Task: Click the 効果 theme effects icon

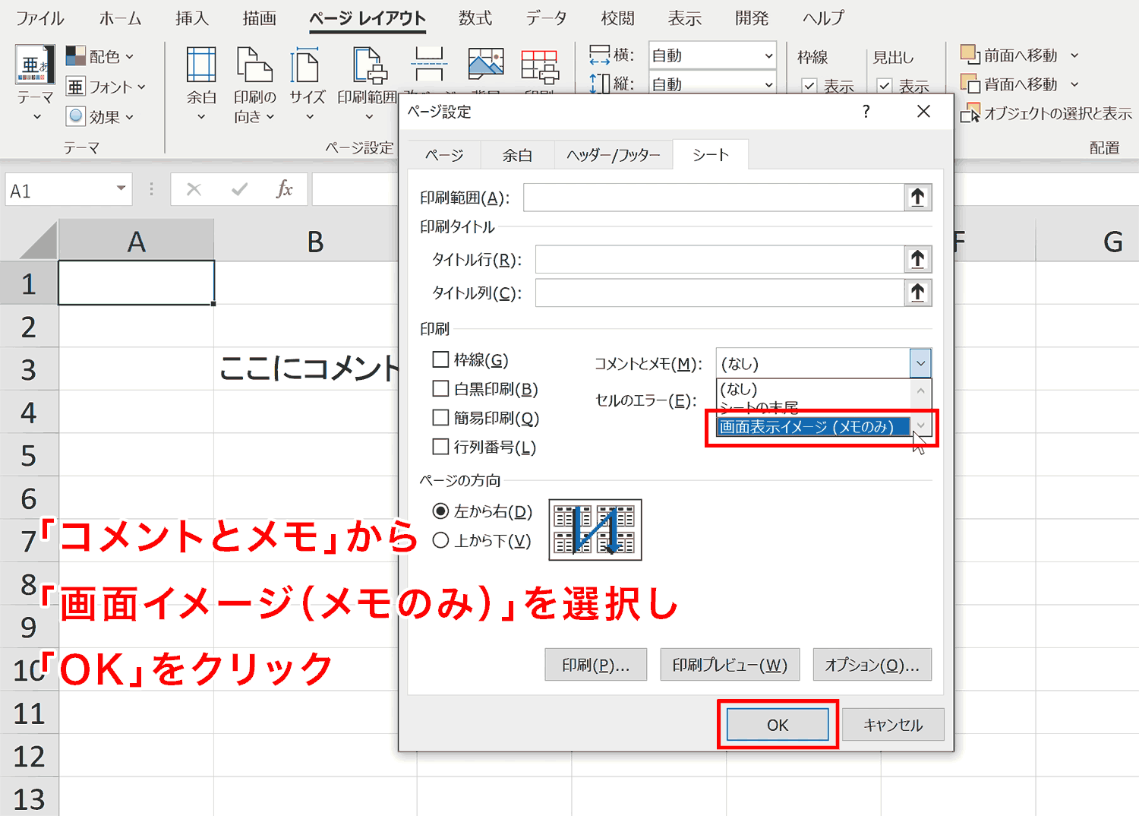Action: coord(76,116)
